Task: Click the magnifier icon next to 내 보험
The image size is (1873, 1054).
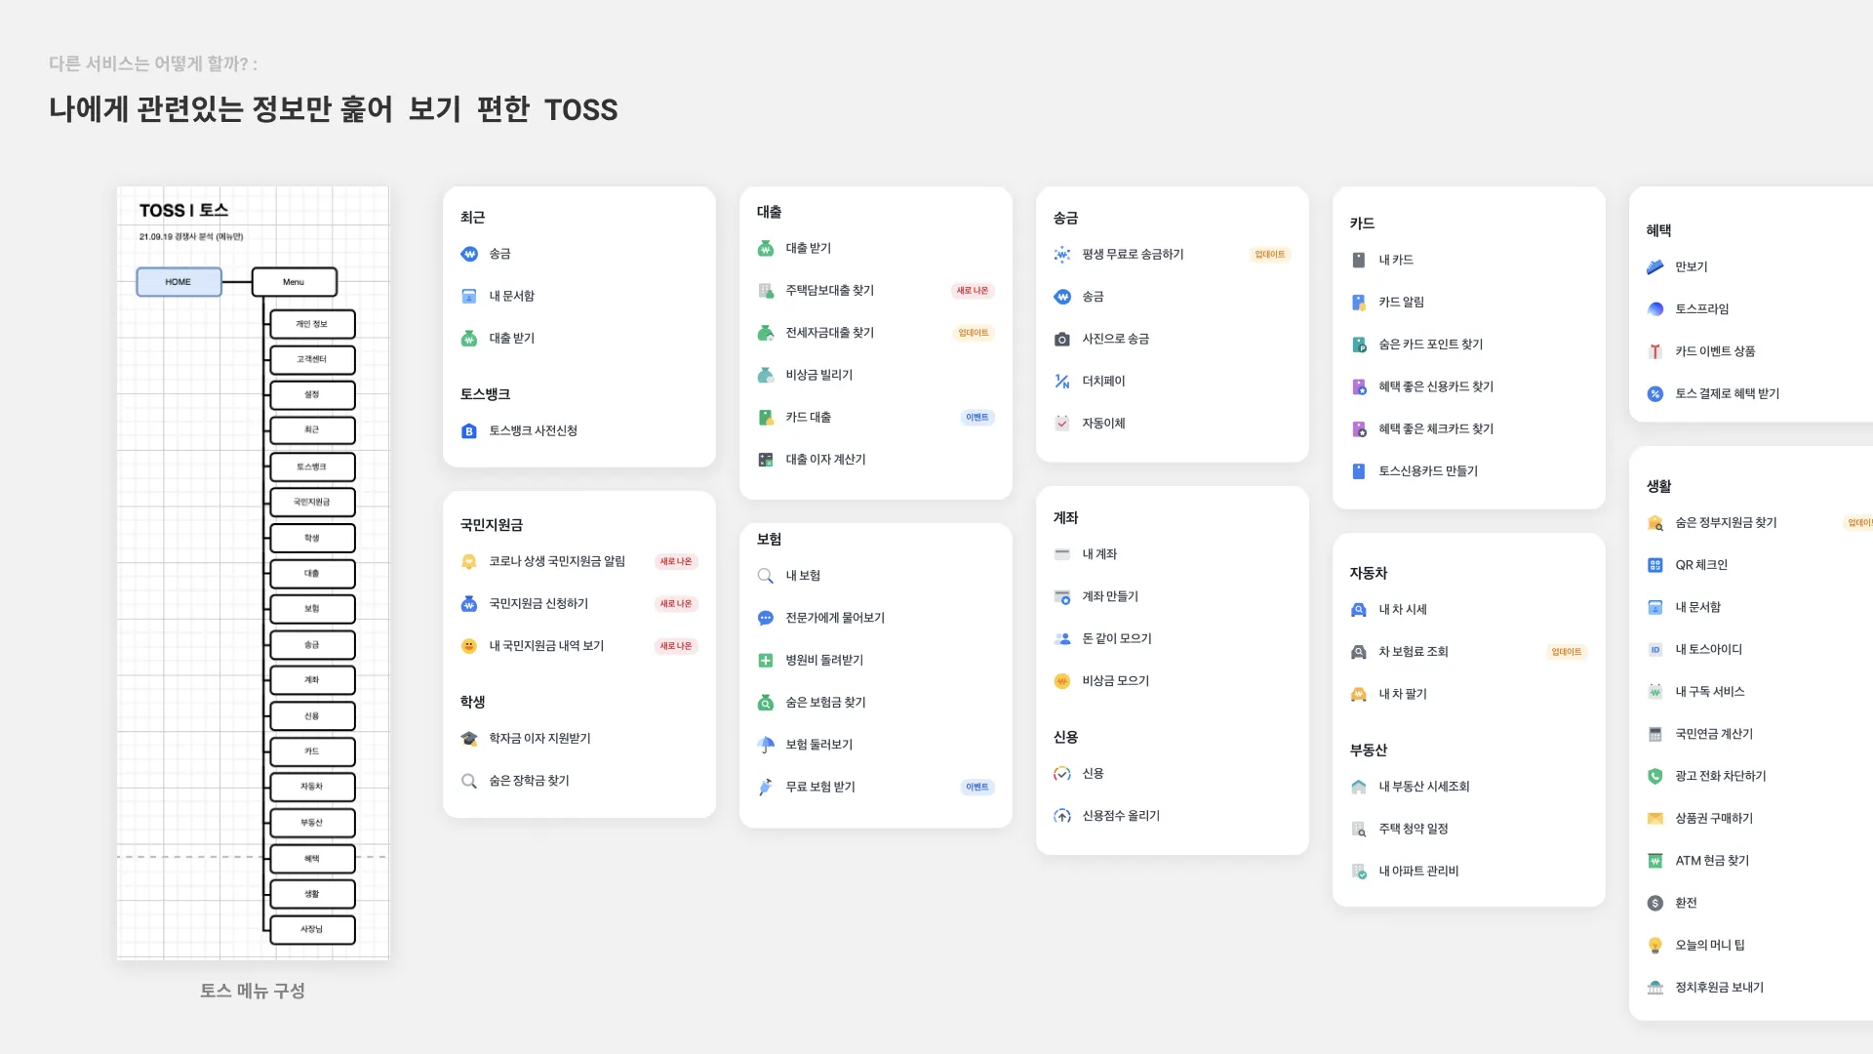Action: coord(766,576)
